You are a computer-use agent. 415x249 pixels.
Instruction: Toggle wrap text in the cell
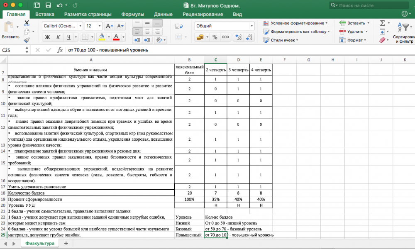coord(179,26)
